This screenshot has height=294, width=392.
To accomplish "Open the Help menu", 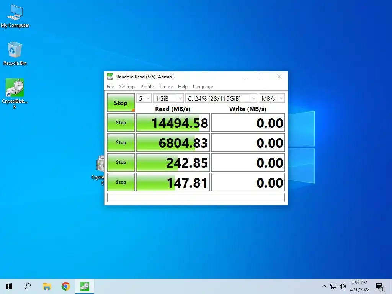I will click(x=183, y=87).
